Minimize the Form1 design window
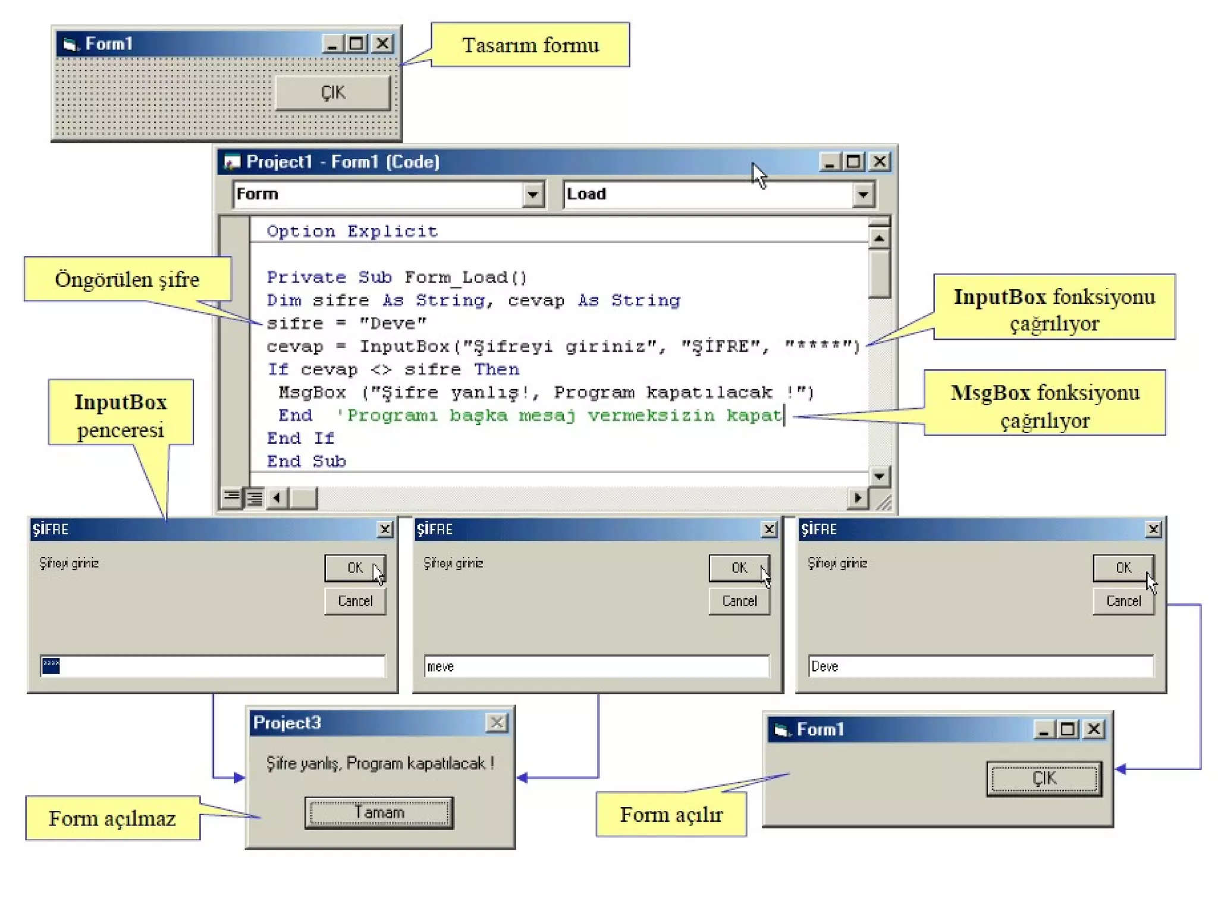Screen dimensions: 1218x914 [x=332, y=44]
